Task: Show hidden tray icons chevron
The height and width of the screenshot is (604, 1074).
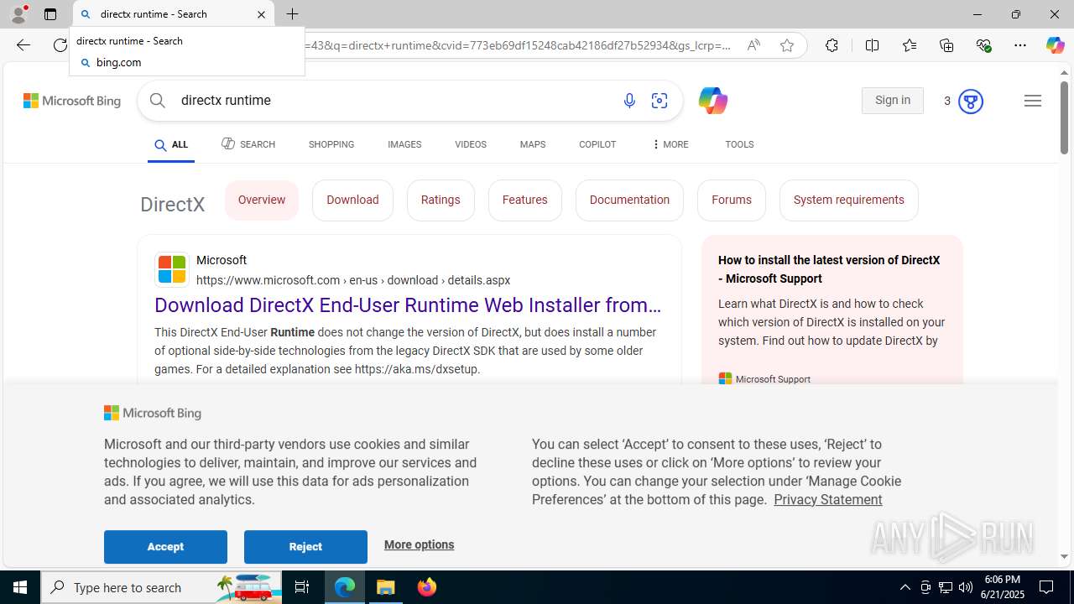Action: click(905, 587)
